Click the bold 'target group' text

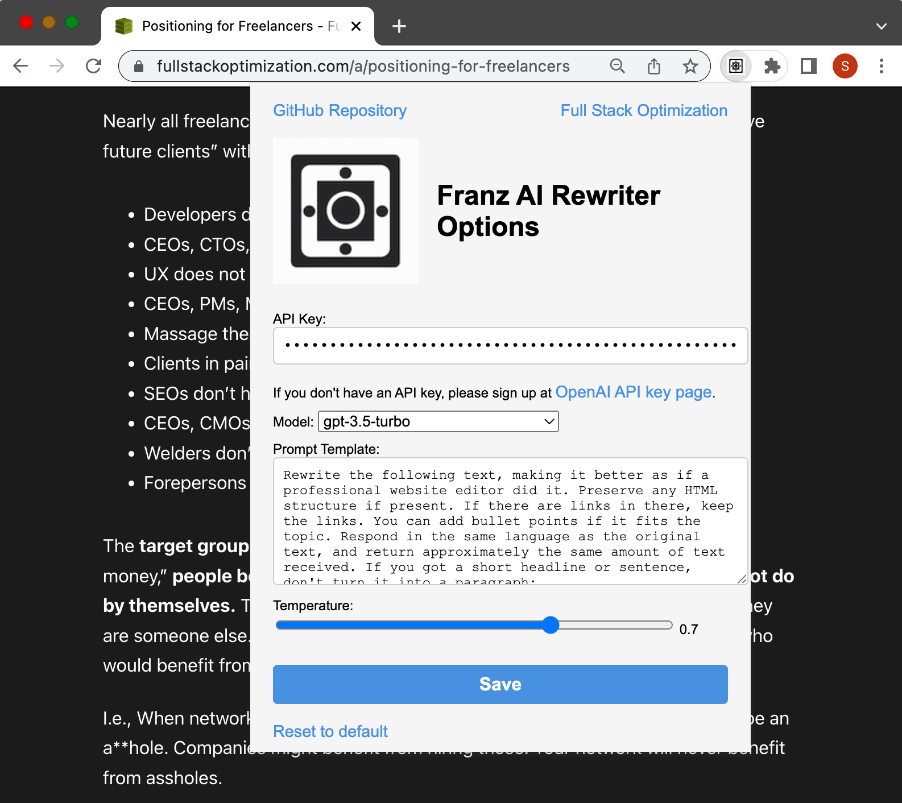click(195, 546)
